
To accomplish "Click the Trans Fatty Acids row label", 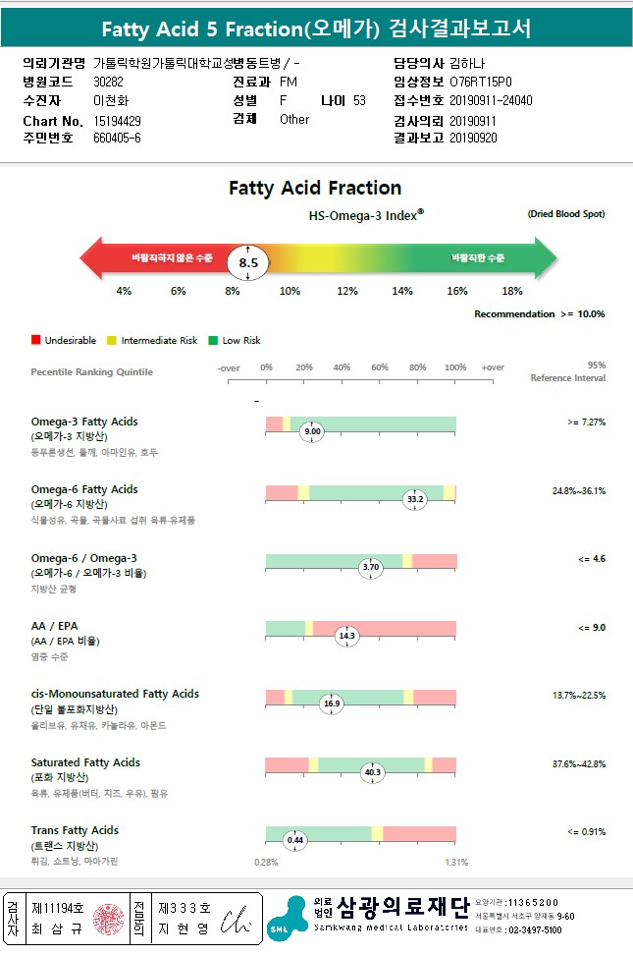I will point(75,830).
